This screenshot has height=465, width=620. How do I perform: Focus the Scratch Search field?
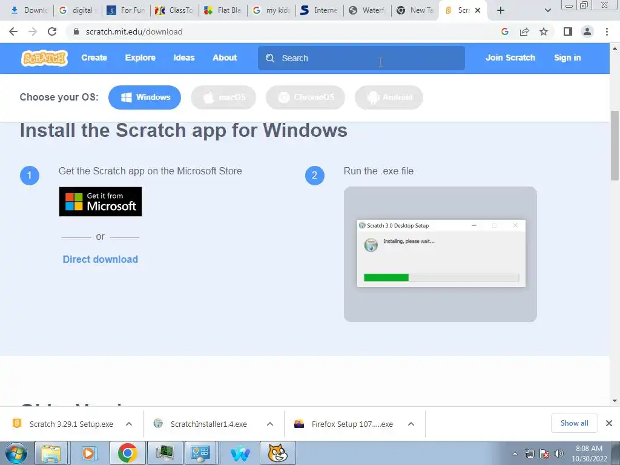click(361, 58)
